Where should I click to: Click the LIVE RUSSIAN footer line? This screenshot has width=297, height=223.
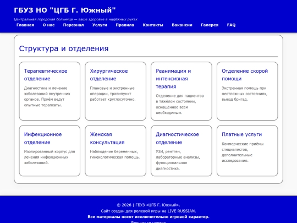coord(148,211)
